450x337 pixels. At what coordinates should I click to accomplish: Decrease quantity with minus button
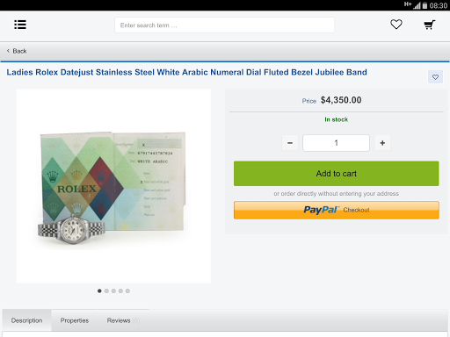click(x=290, y=143)
